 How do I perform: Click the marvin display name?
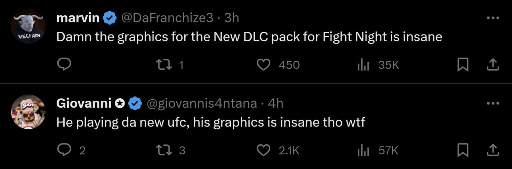coord(78,18)
